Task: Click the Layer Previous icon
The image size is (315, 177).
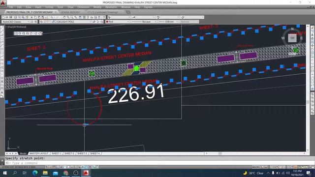Action: [98, 22]
